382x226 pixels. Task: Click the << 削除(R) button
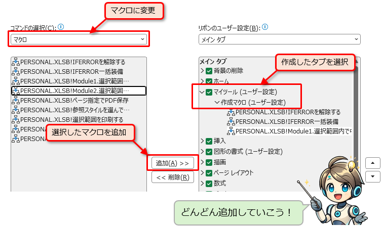click(x=172, y=177)
